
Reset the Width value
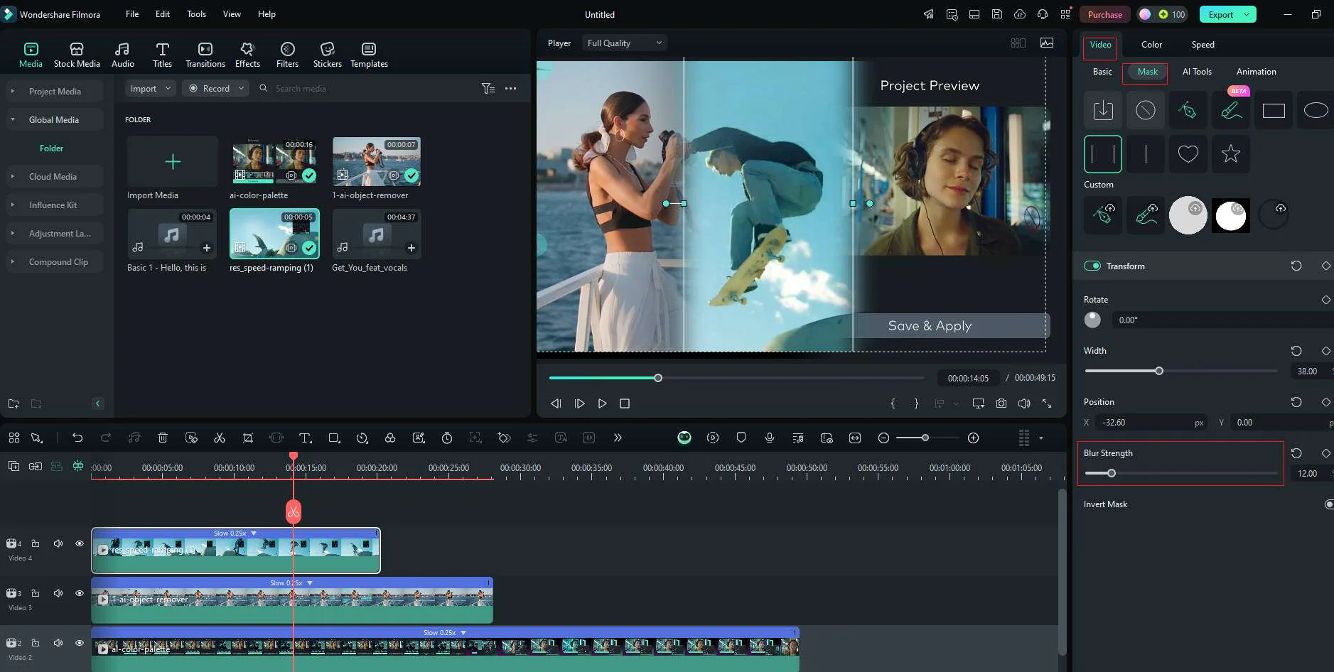tap(1296, 351)
